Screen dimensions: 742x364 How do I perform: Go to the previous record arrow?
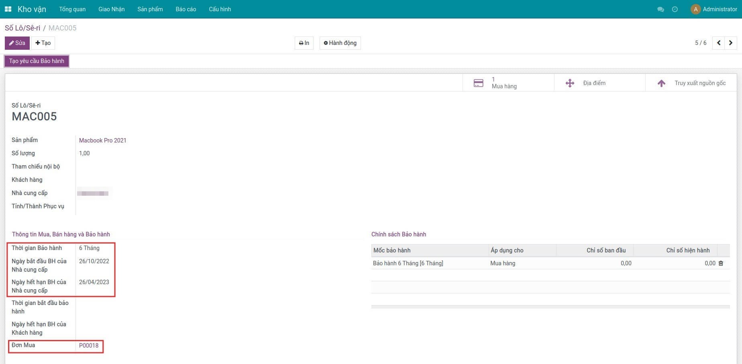click(719, 43)
